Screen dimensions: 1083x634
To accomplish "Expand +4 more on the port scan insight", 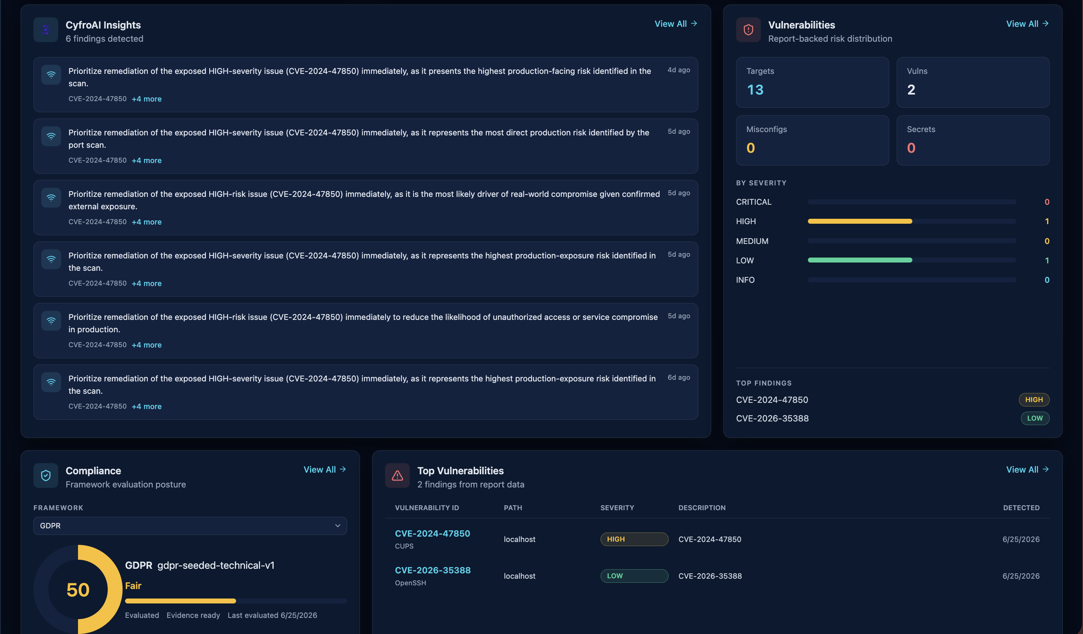I will tap(147, 160).
